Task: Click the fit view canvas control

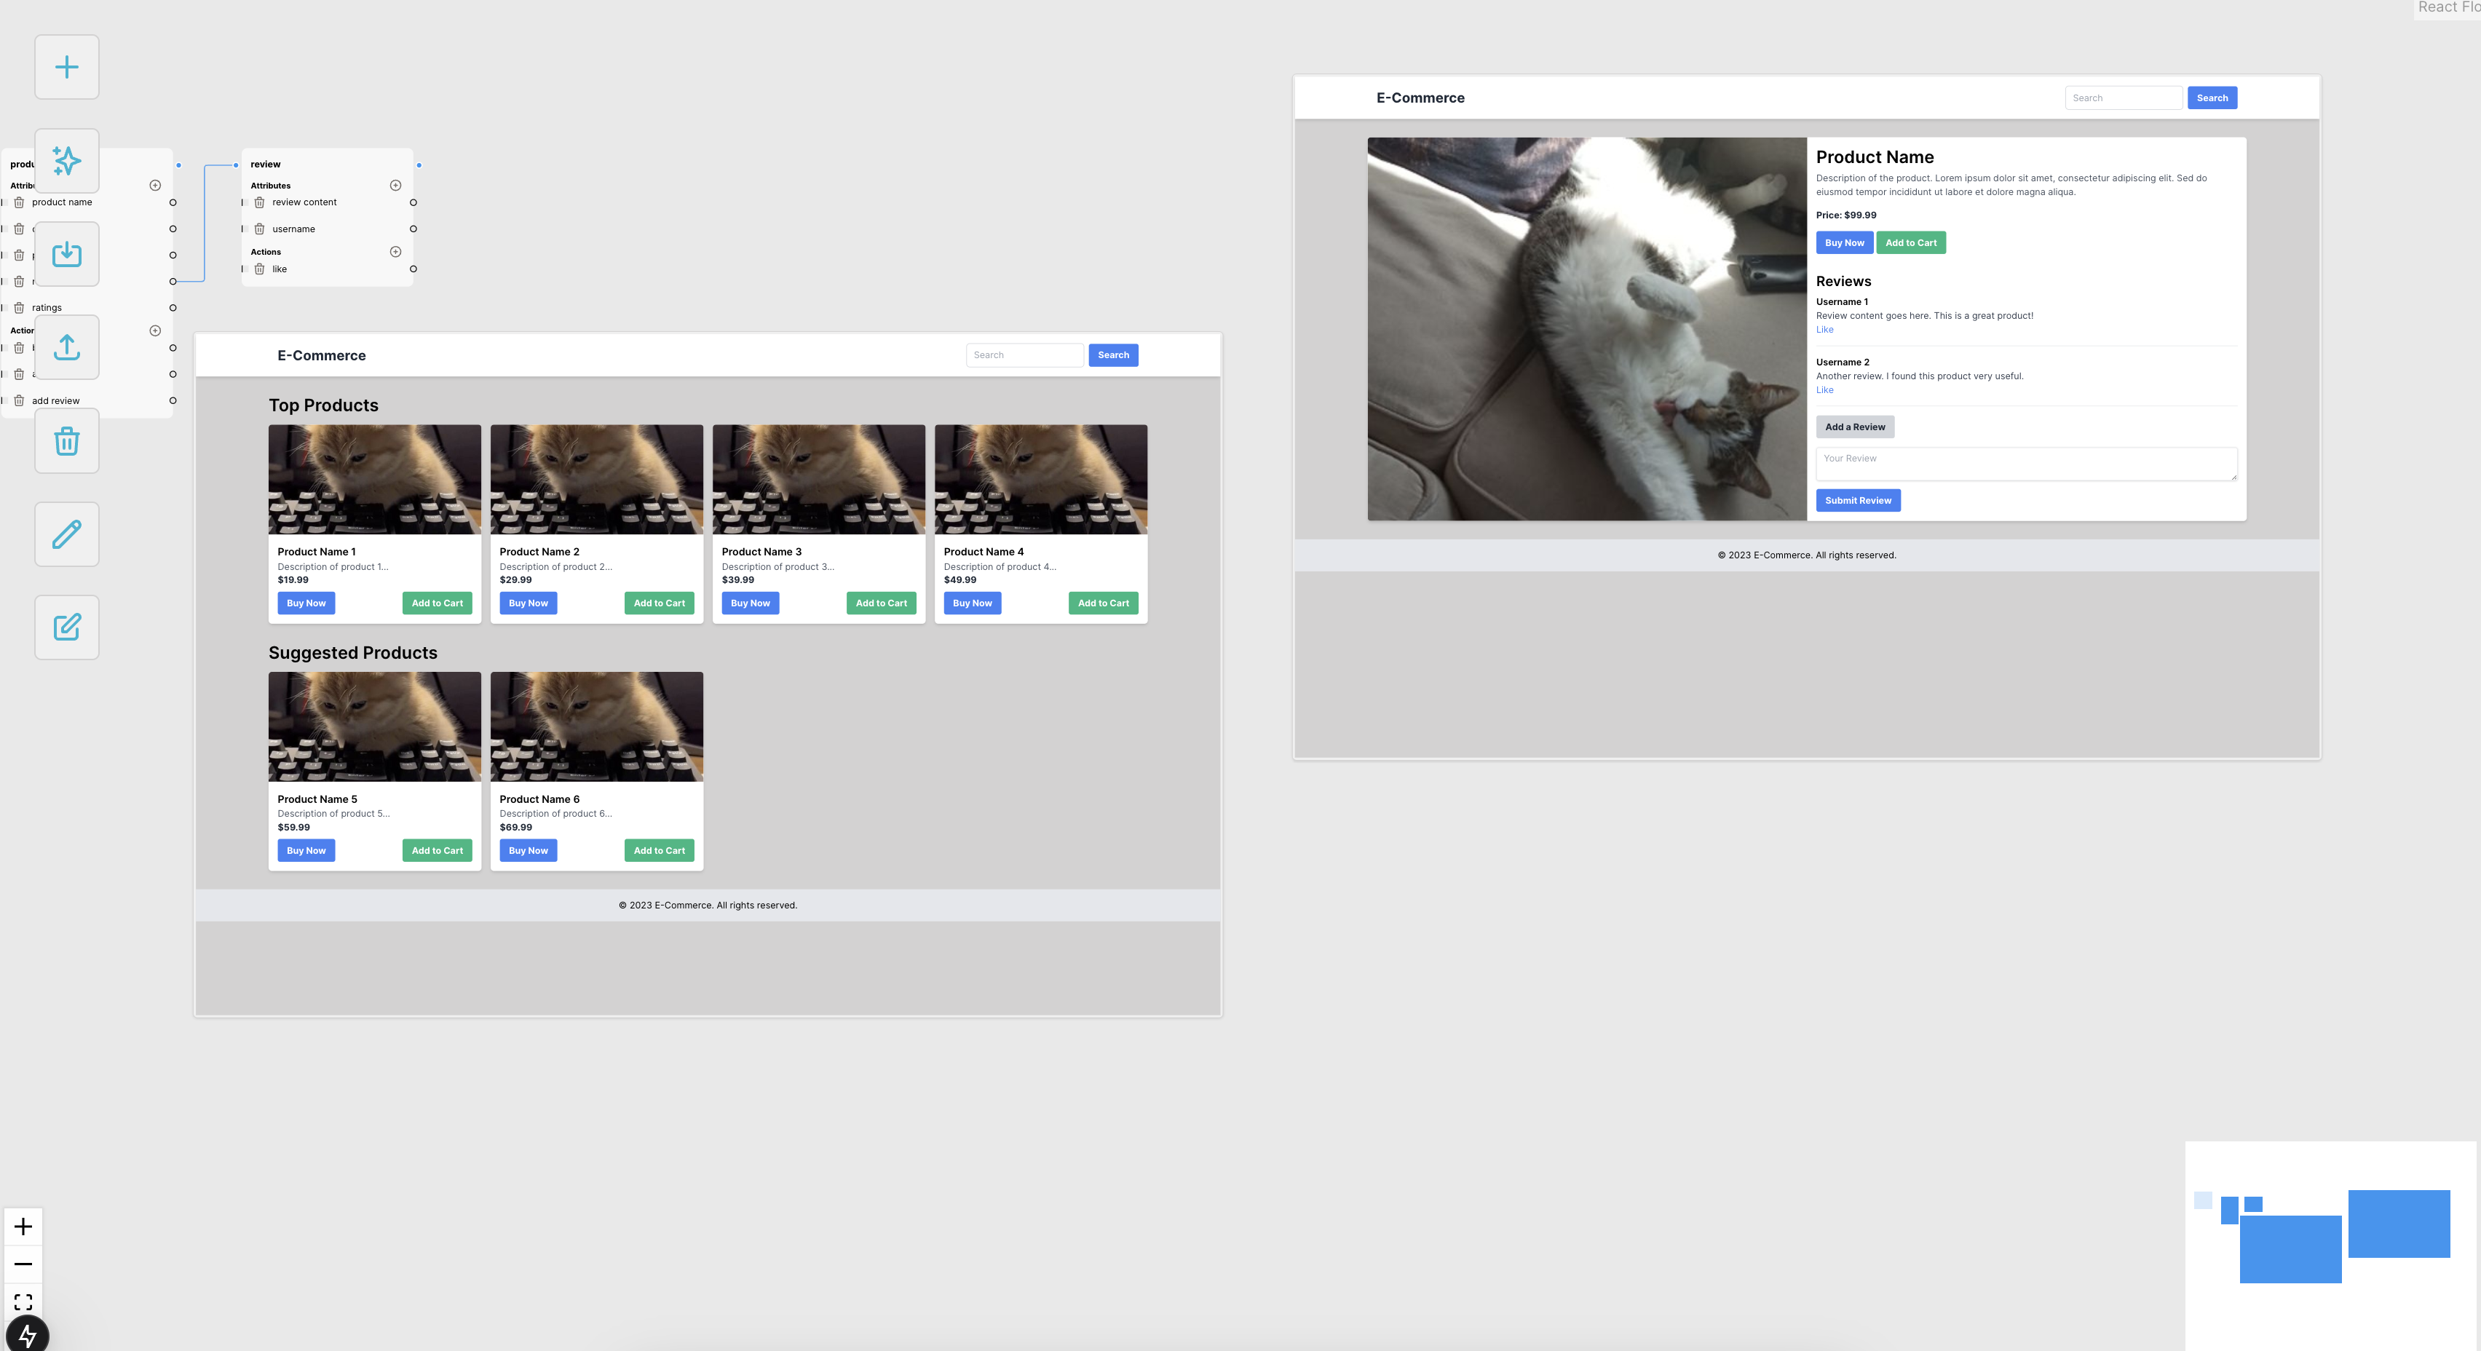Action: (23, 1302)
